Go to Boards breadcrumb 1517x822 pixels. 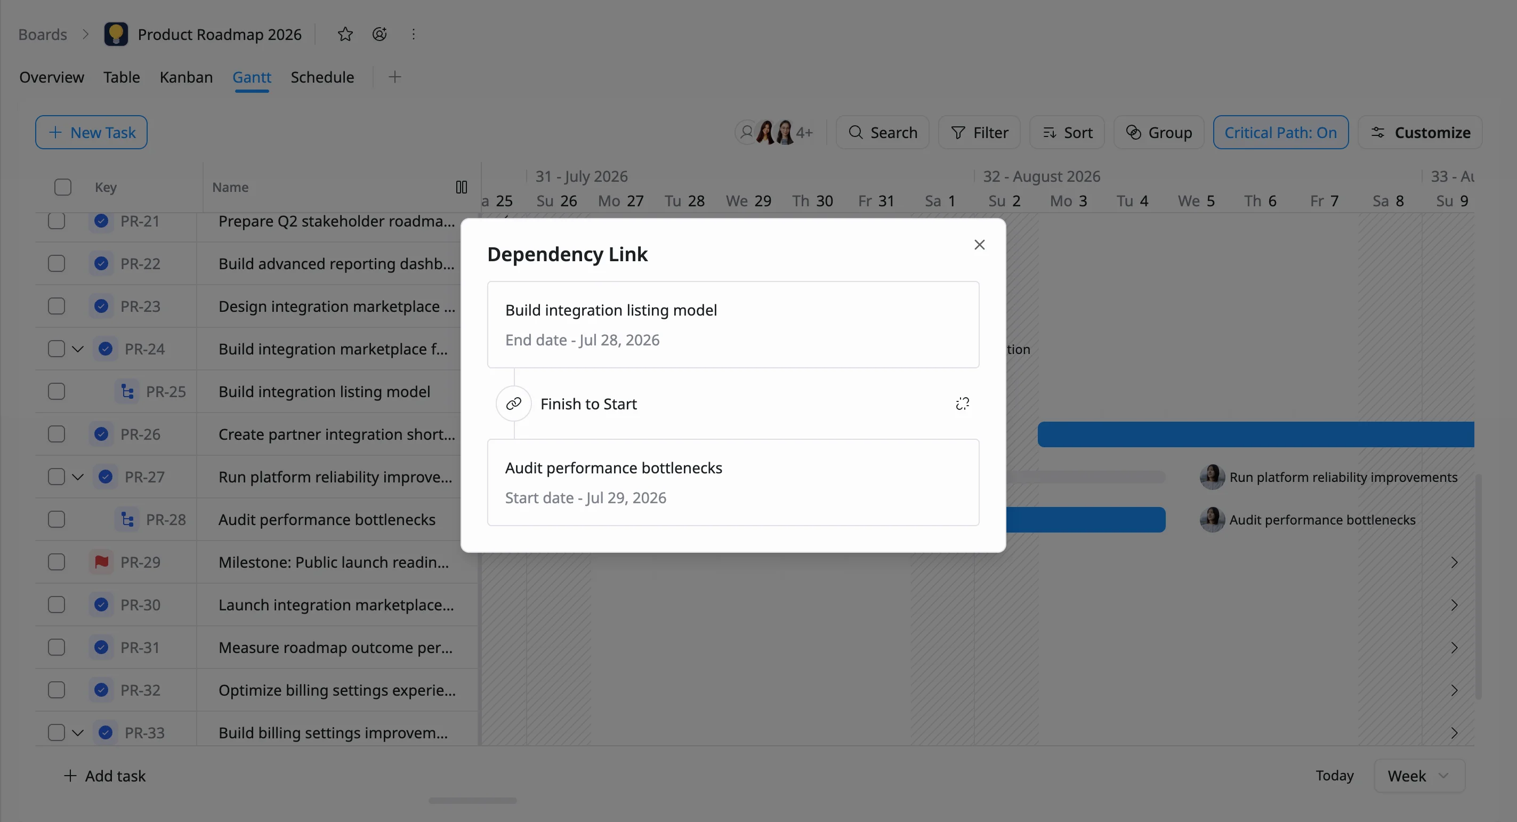point(43,34)
